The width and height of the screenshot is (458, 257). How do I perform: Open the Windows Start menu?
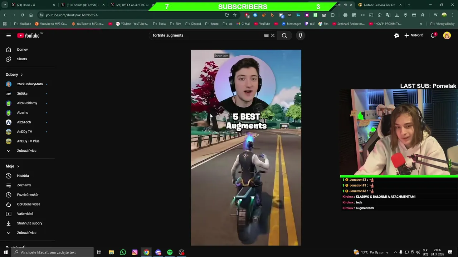[5, 252]
